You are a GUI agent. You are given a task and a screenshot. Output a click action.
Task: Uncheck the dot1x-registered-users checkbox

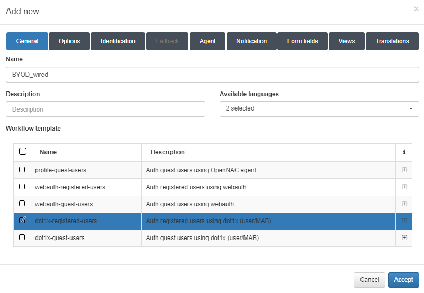point(22,221)
